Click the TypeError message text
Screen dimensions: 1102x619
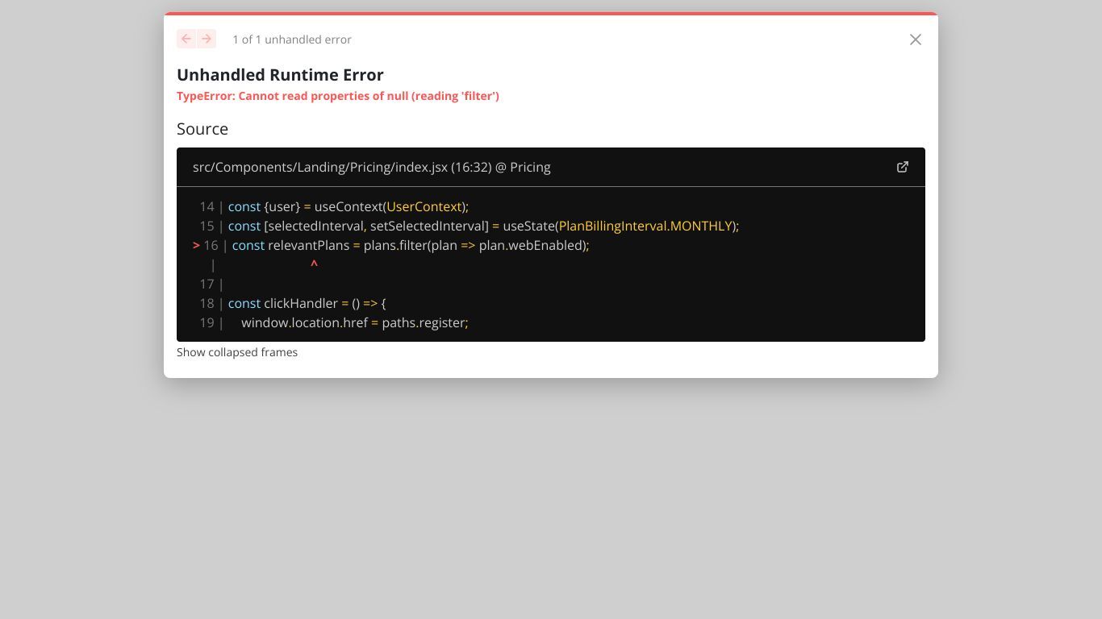tap(337, 96)
